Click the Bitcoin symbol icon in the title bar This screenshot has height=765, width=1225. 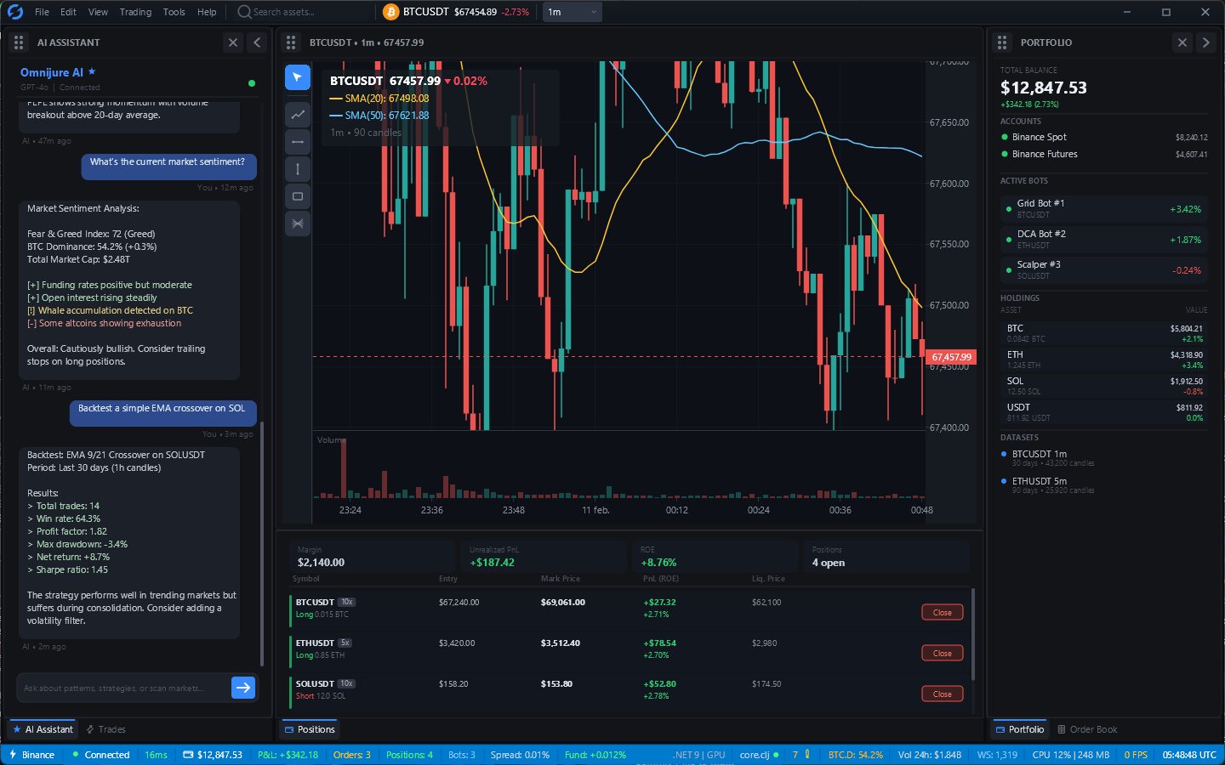click(390, 12)
